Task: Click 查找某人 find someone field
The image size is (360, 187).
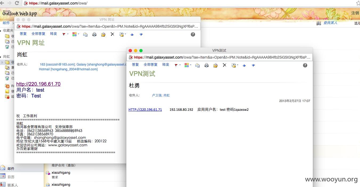Action: point(330,23)
